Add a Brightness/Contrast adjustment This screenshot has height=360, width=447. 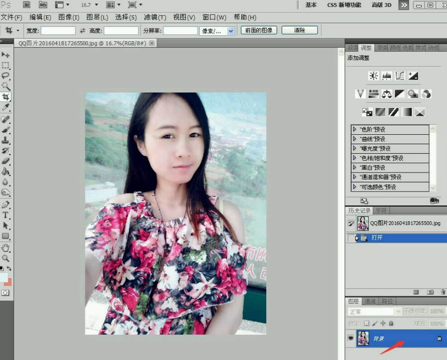coord(373,76)
